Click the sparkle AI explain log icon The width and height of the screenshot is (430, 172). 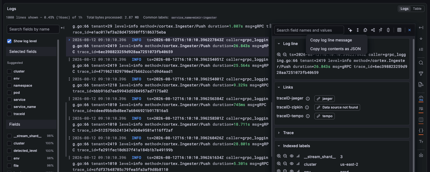click(x=350, y=30)
